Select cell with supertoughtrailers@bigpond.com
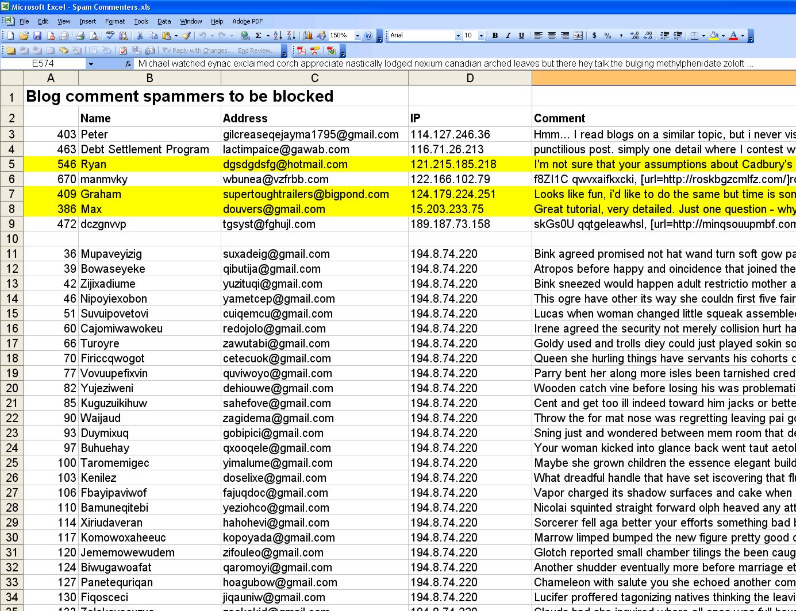Viewport: 796px width, 611px height. coord(314,194)
